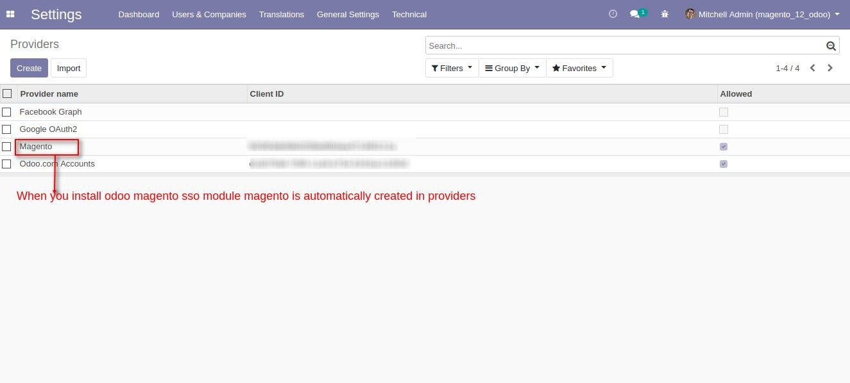
Task: Toggle Allowed checkbox for Google OAuth2
Action: [724, 129]
